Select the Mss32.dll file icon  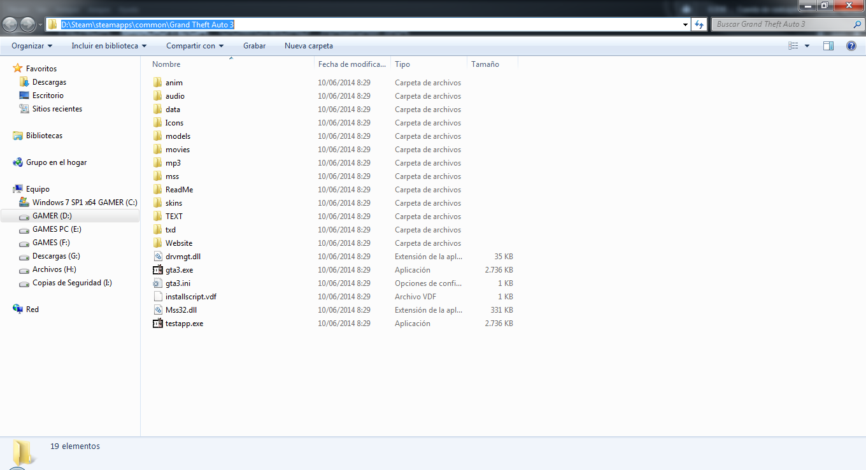click(158, 310)
